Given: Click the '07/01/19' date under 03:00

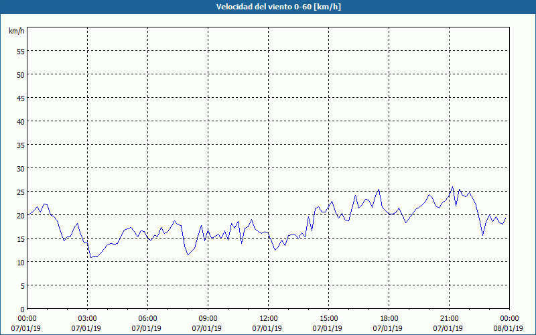Looking at the screenshot, I should 86,328.
